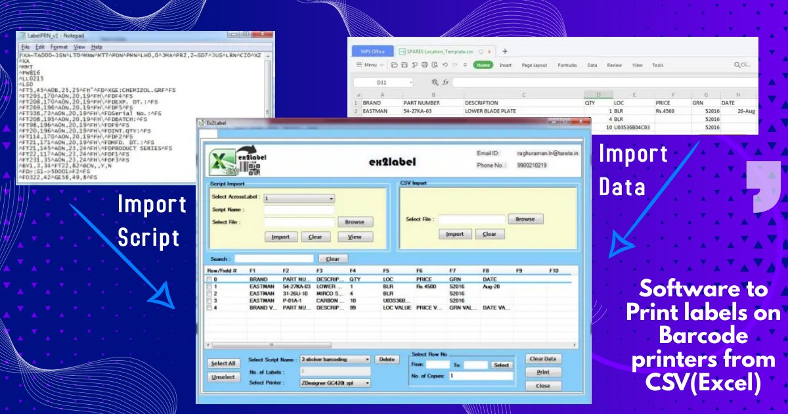Expand the Select Script Name dropdown

coord(335,359)
